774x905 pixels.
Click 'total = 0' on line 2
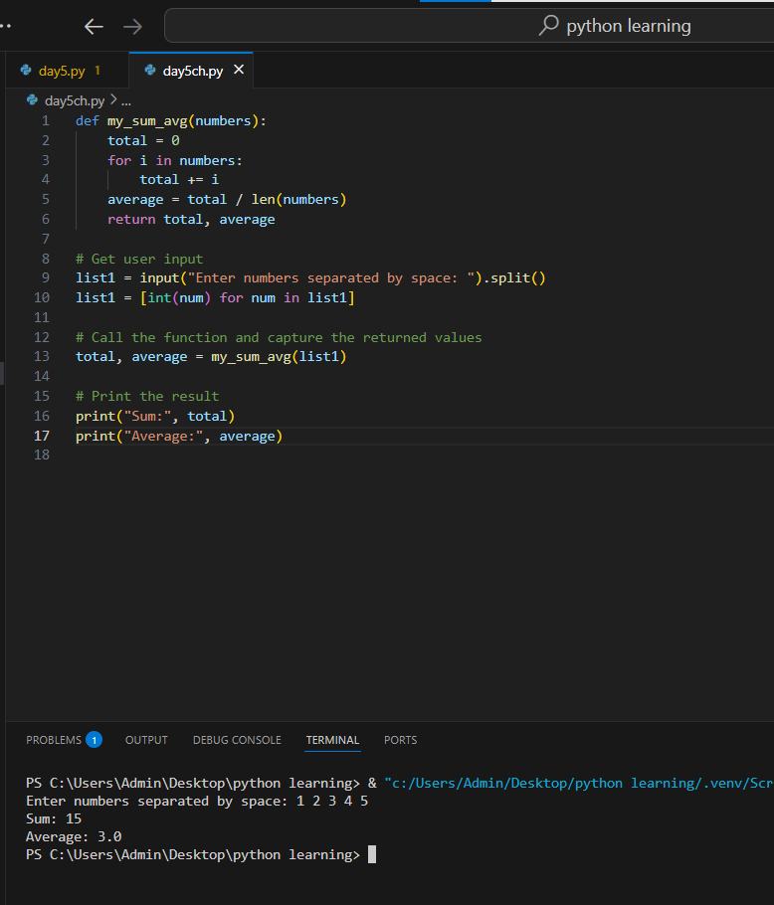tap(143, 141)
